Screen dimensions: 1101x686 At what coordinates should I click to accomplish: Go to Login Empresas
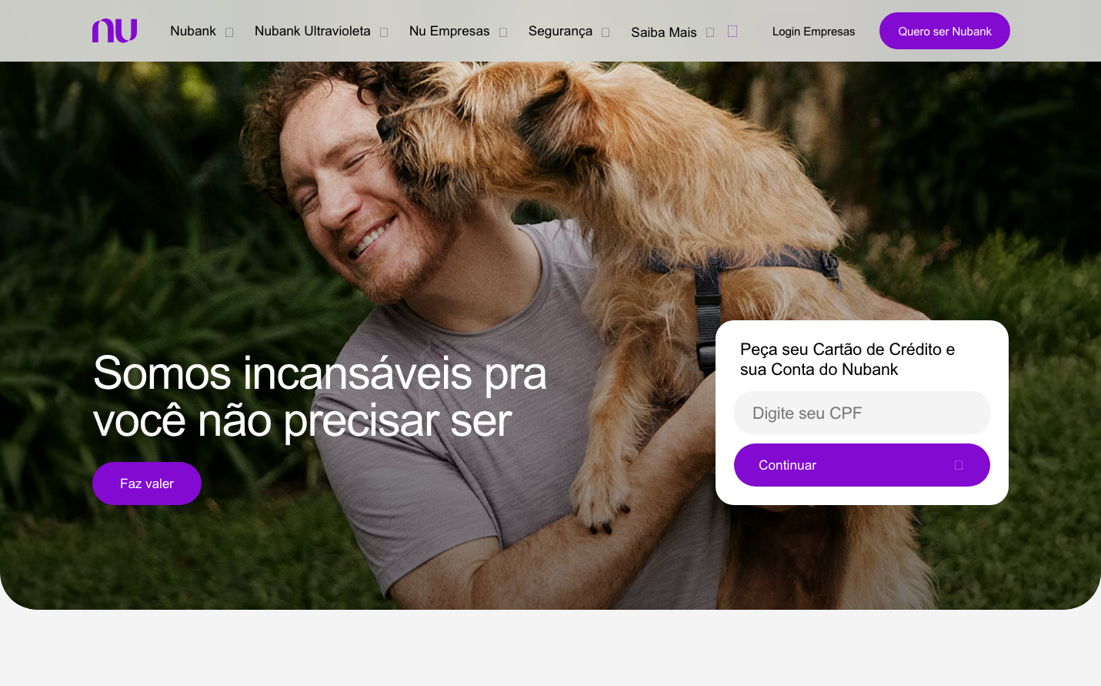coord(813,32)
